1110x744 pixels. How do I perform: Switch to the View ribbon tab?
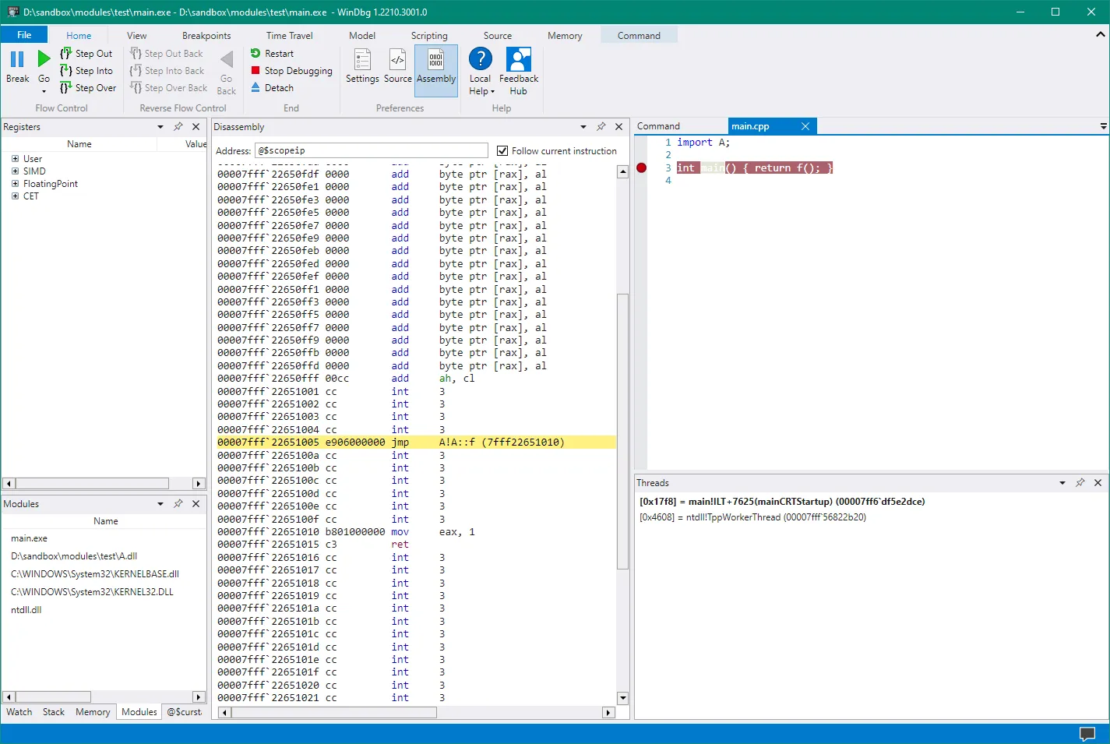[137, 36]
